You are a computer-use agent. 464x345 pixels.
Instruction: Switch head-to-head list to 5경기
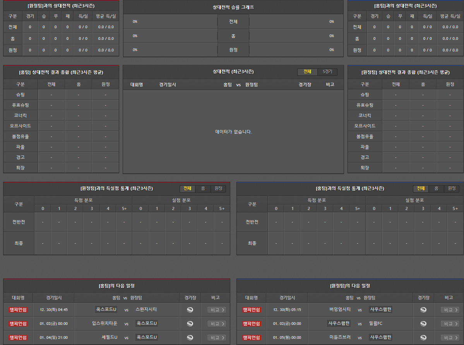click(327, 72)
